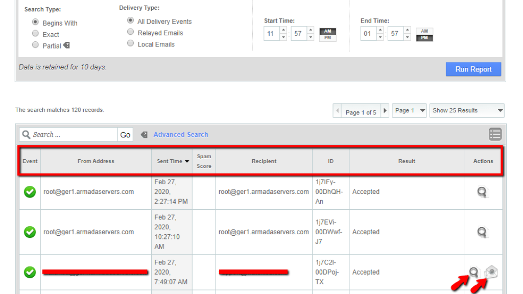Go to the previous results page
The image size is (523, 294).
point(337,111)
